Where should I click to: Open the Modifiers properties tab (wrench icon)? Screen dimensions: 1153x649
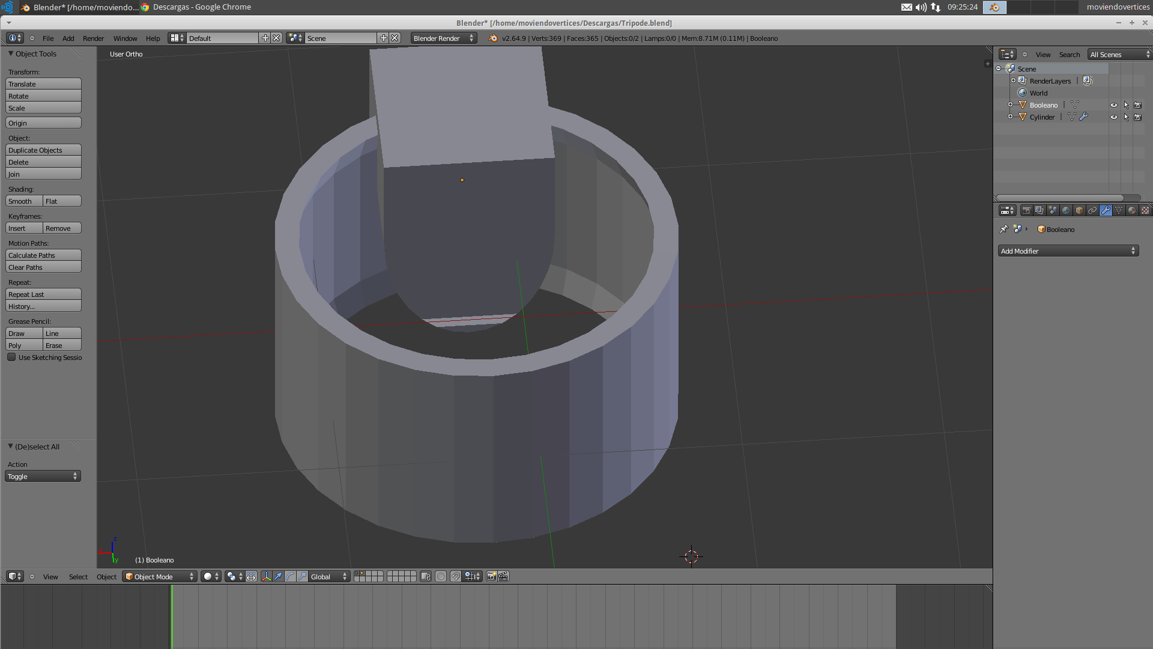coord(1106,210)
